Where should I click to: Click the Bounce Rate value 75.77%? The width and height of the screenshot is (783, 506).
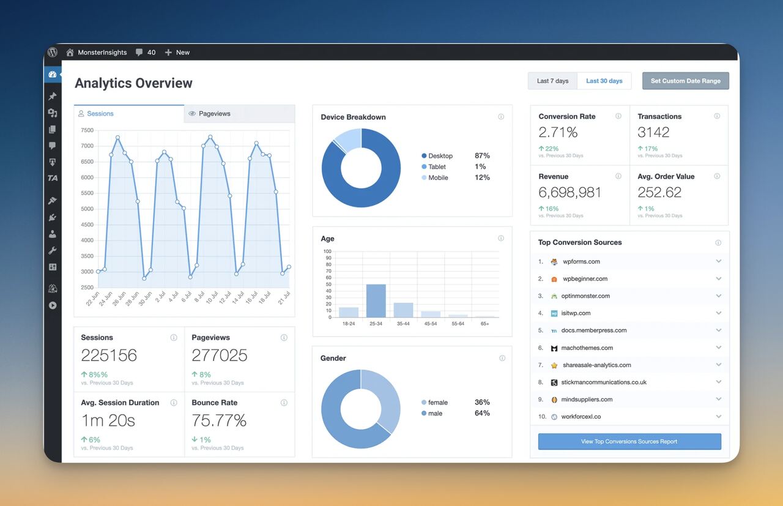pos(219,420)
